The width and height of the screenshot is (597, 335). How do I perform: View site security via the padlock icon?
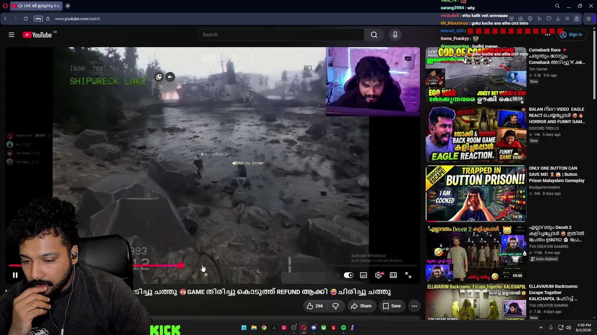tap(48, 19)
